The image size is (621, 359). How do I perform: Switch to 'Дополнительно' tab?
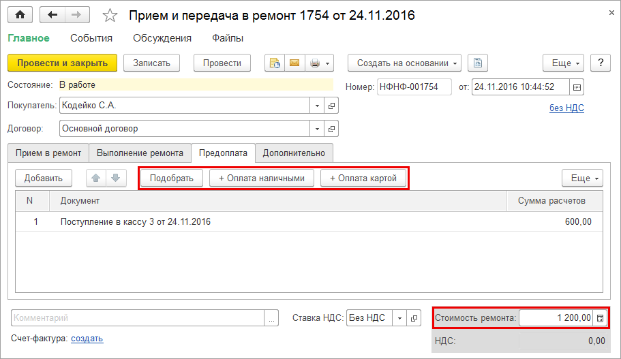(294, 153)
